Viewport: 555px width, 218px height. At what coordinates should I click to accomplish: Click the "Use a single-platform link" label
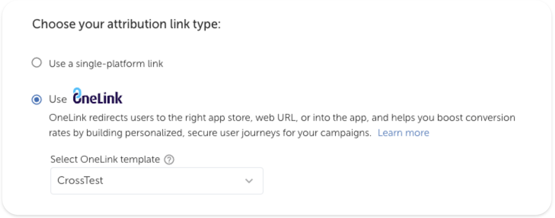pos(106,64)
